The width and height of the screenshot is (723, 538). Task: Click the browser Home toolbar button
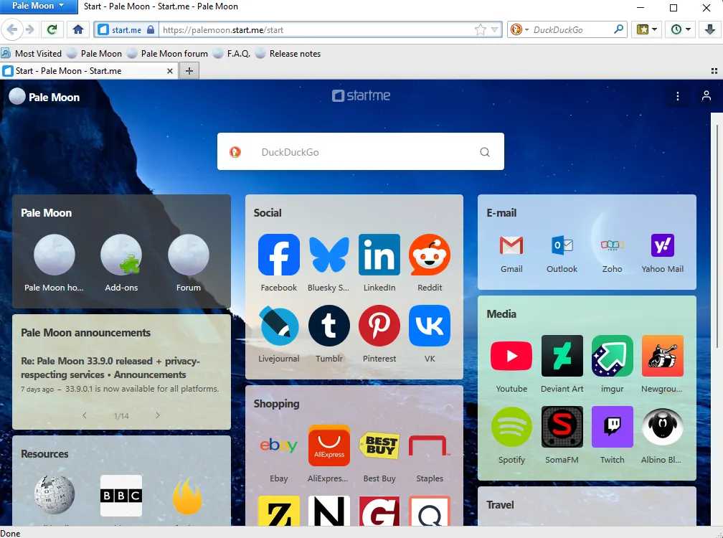point(78,29)
